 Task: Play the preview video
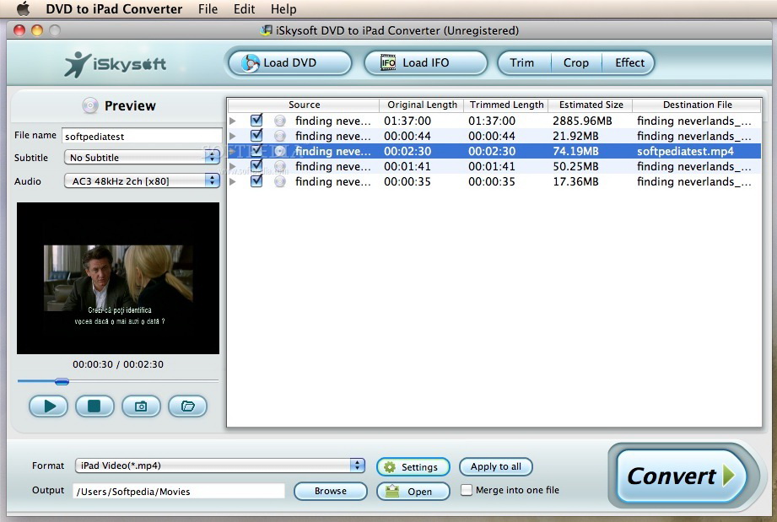(49, 406)
